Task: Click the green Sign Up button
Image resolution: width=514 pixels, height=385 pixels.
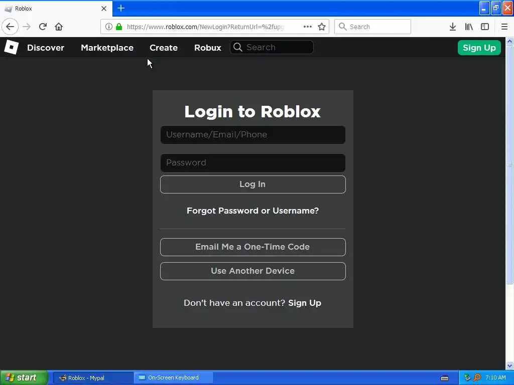Action: (x=479, y=48)
